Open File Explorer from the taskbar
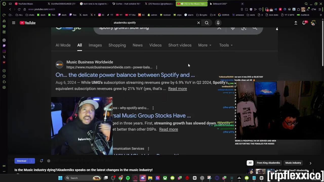 click(x=150, y=178)
